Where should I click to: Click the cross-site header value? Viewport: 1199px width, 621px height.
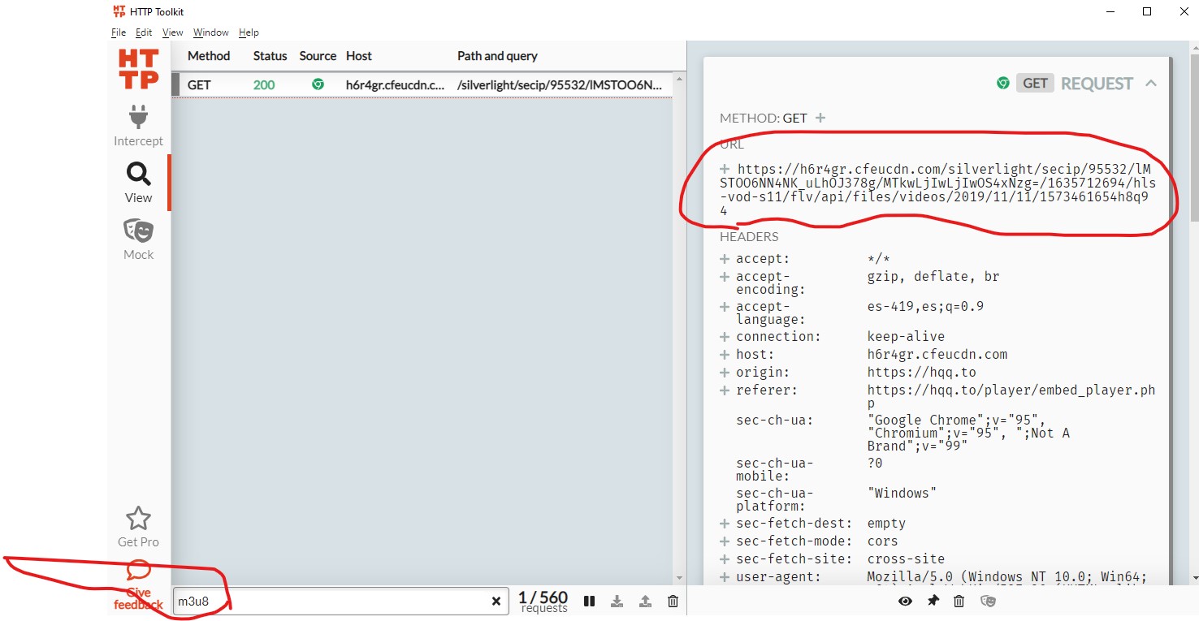907,559
